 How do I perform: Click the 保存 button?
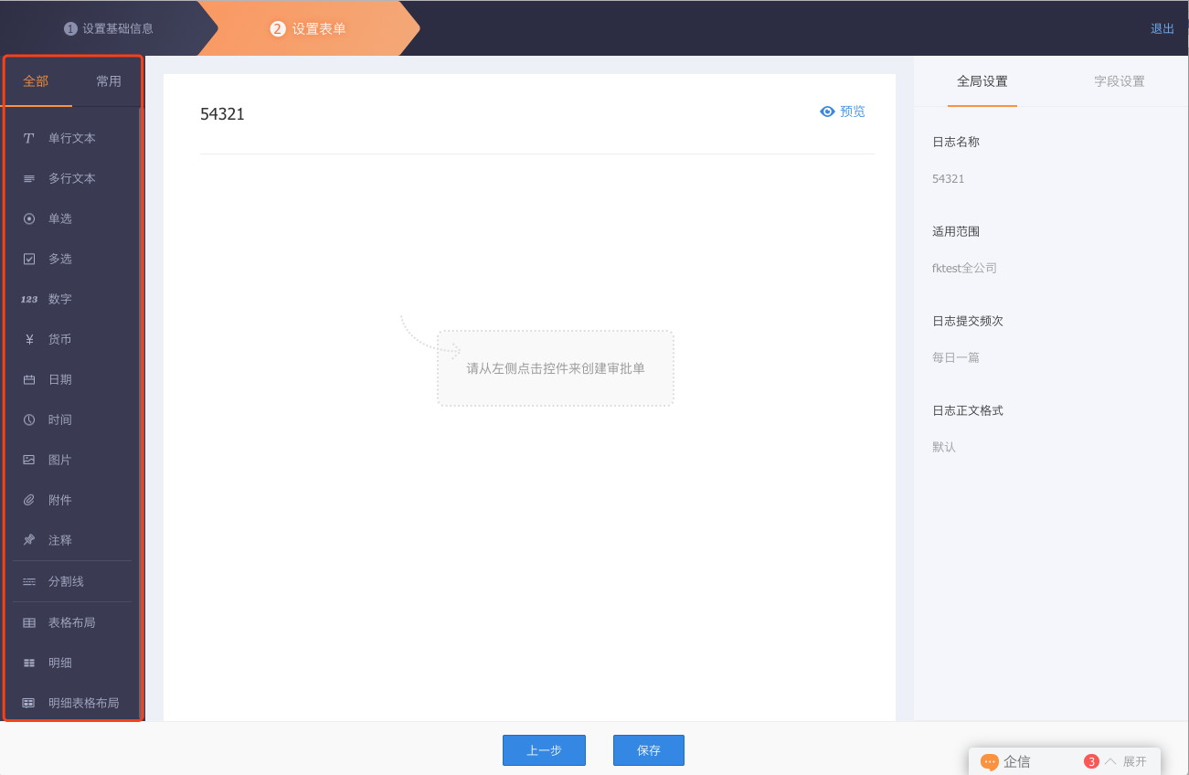click(649, 750)
